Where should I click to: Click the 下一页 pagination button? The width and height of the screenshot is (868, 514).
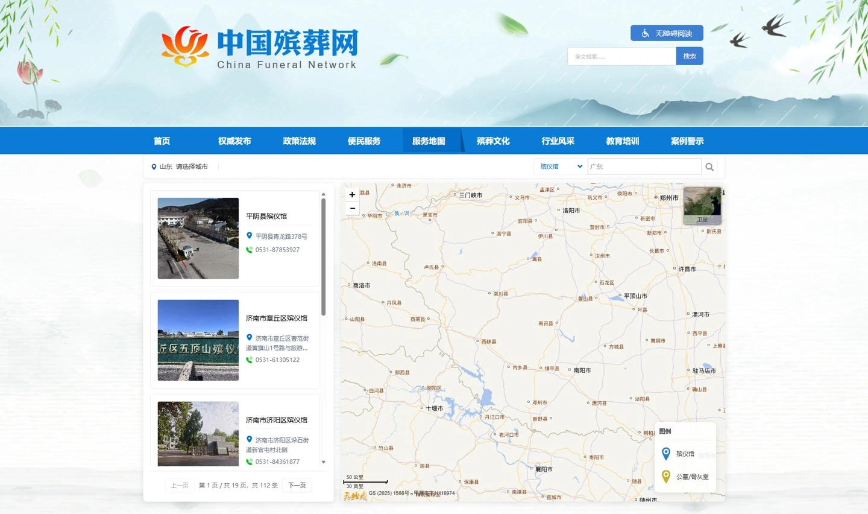[297, 485]
